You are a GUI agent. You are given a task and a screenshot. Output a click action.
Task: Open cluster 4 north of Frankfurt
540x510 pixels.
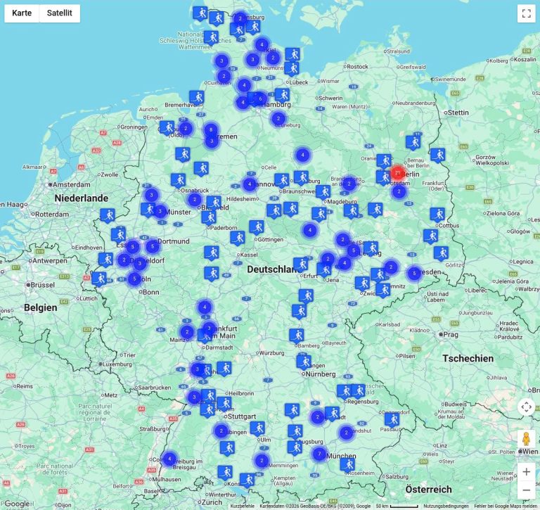point(205,307)
